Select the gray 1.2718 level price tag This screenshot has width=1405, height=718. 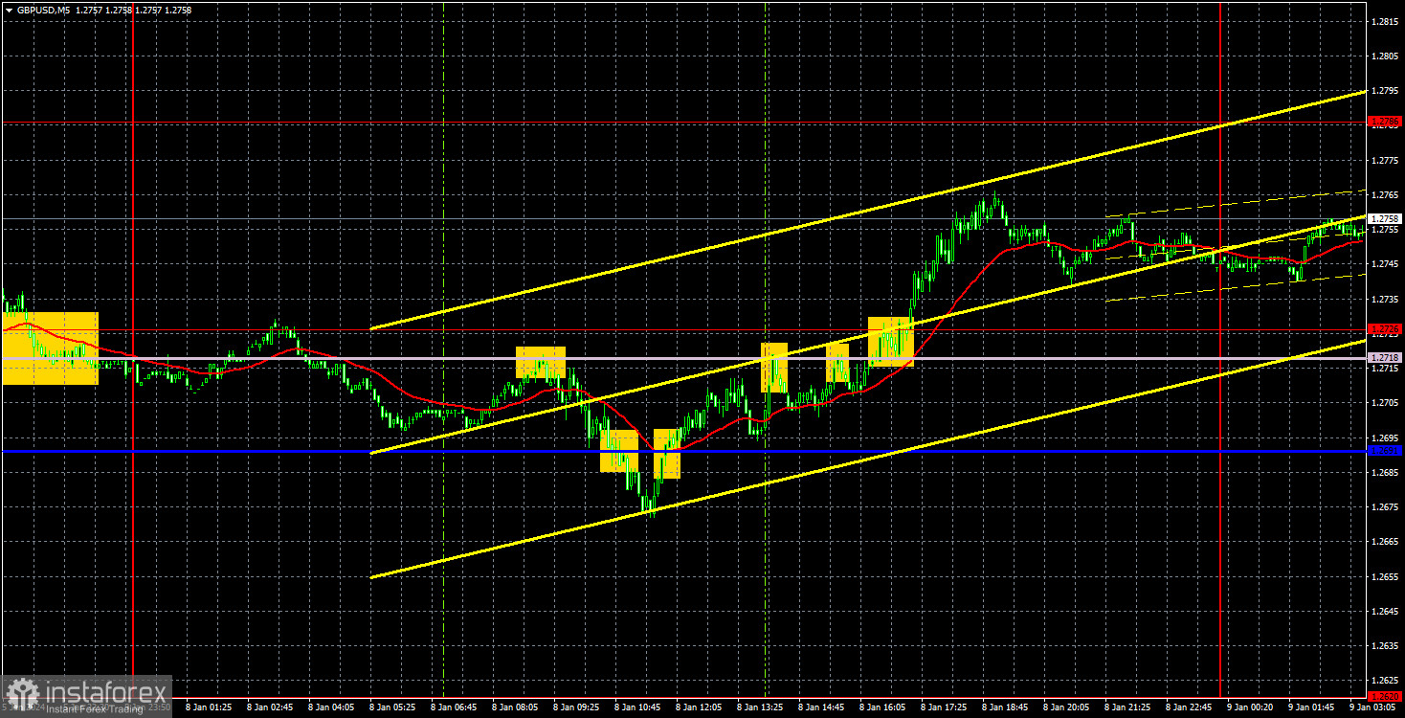coord(1385,358)
